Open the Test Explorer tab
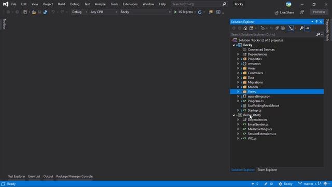332x187 pixels. point(17,177)
